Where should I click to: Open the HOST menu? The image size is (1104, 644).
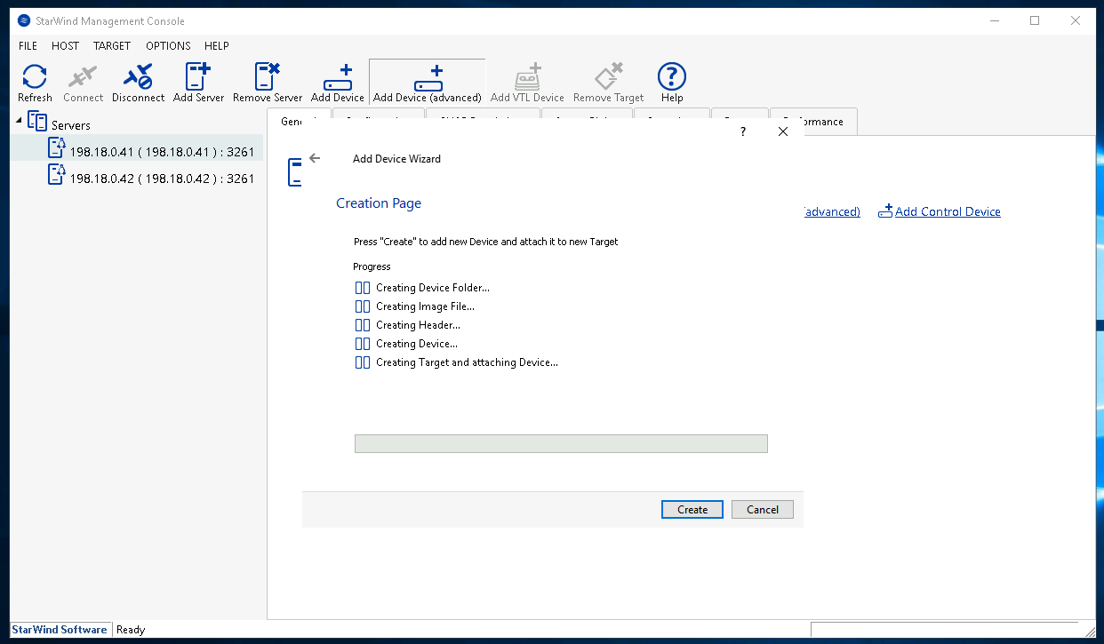click(65, 46)
